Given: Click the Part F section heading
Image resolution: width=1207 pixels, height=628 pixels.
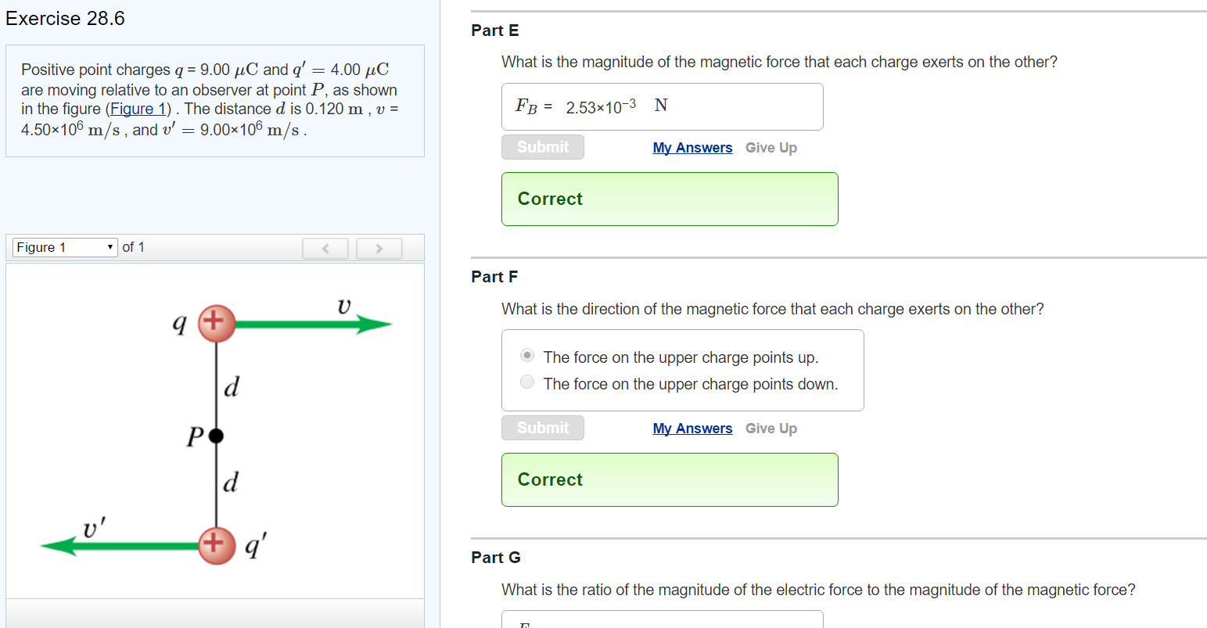Looking at the screenshot, I should click(x=495, y=276).
